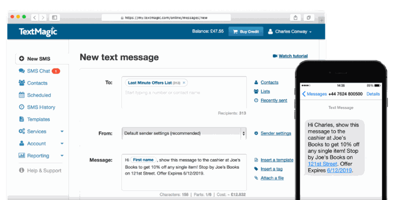Click the gear icon beside Sender settings
The width and height of the screenshot is (403, 200).
point(256,134)
